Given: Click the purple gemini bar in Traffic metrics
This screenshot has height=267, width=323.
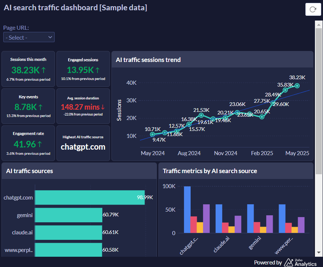Looking at the screenshot, I should tap(269, 224).
